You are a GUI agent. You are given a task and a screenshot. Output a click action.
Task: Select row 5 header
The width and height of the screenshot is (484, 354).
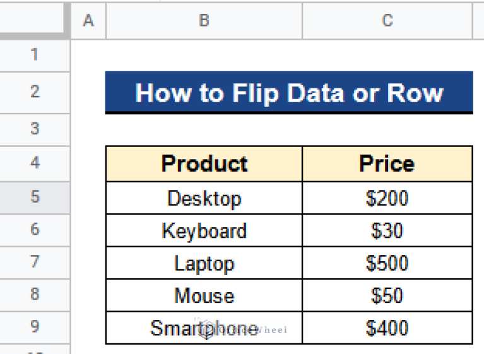point(35,198)
